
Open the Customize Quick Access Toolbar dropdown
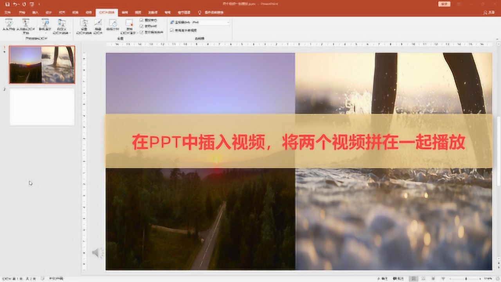(x=40, y=4)
